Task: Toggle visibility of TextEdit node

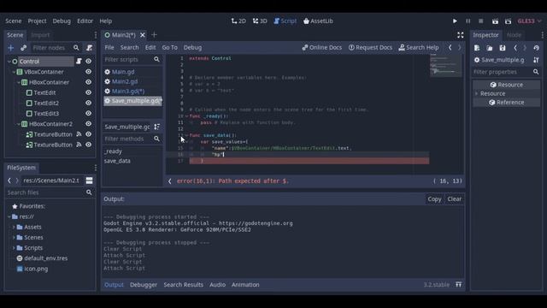Action: [x=89, y=92]
